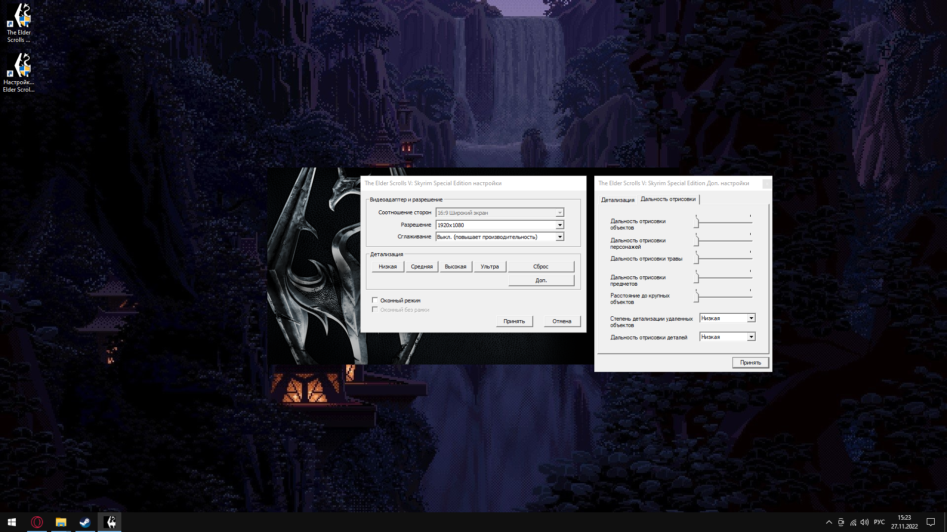Launch Opera browser from the taskbar
947x532 pixels.
tap(37, 522)
